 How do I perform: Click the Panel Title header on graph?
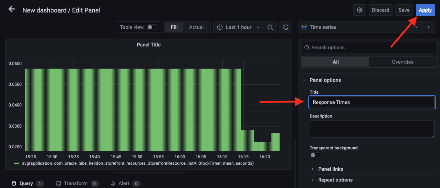click(x=149, y=45)
